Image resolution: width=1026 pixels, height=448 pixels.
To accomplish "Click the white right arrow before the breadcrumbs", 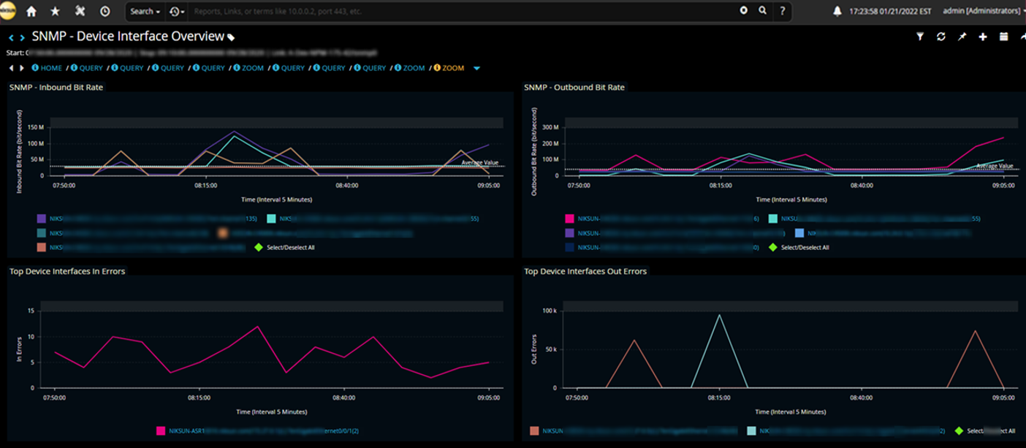I will point(22,68).
